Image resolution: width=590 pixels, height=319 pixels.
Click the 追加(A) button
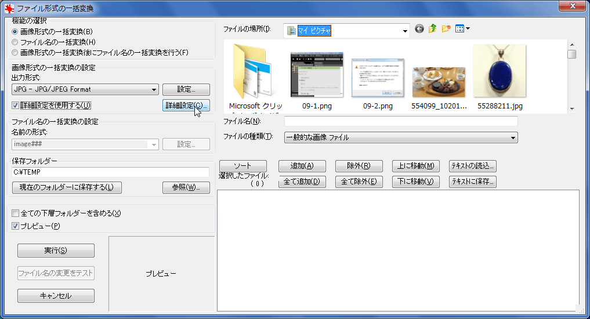pos(302,166)
